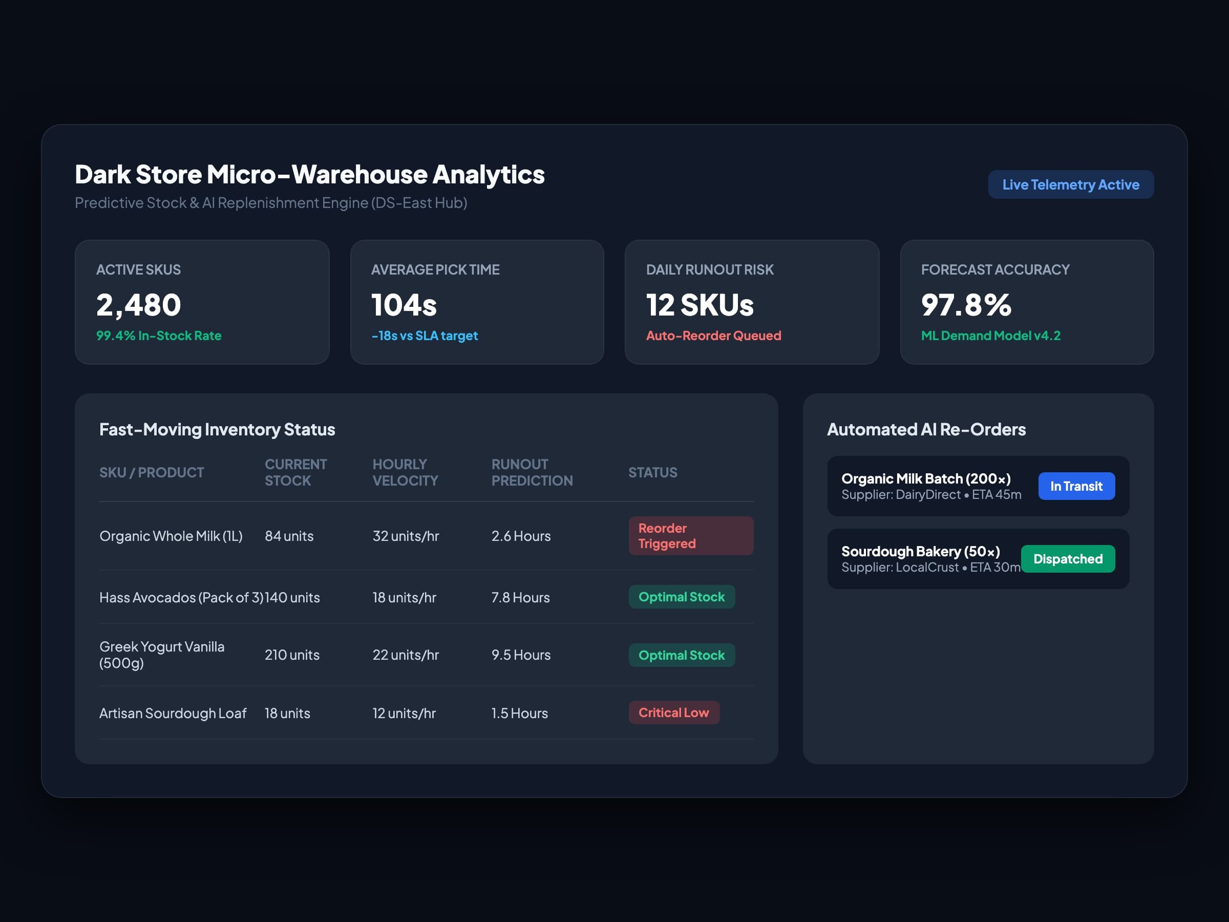Select the Hass Avocados (Pack of 3) product
Viewport: 1229px width, 922px height.
[182, 597]
